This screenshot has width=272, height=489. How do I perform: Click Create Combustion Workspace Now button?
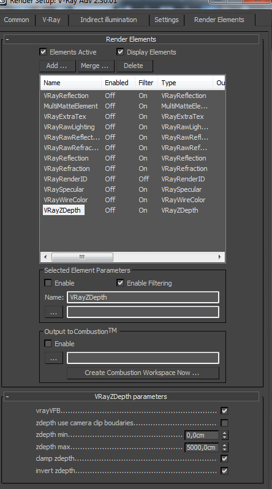143,373
